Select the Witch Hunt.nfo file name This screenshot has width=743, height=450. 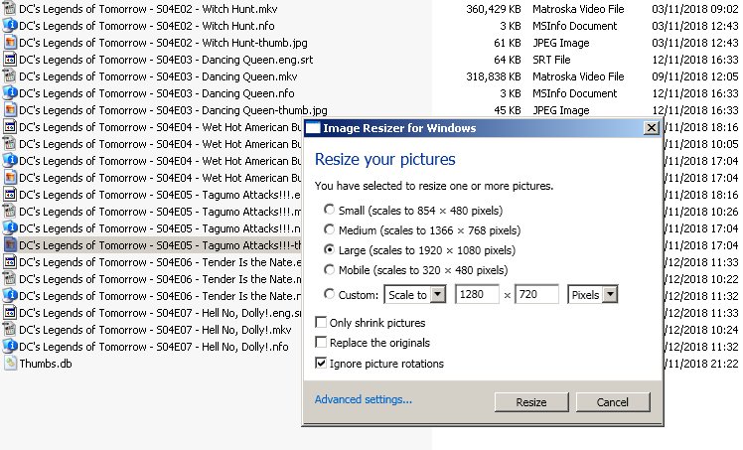pyautogui.click(x=147, y=26)
